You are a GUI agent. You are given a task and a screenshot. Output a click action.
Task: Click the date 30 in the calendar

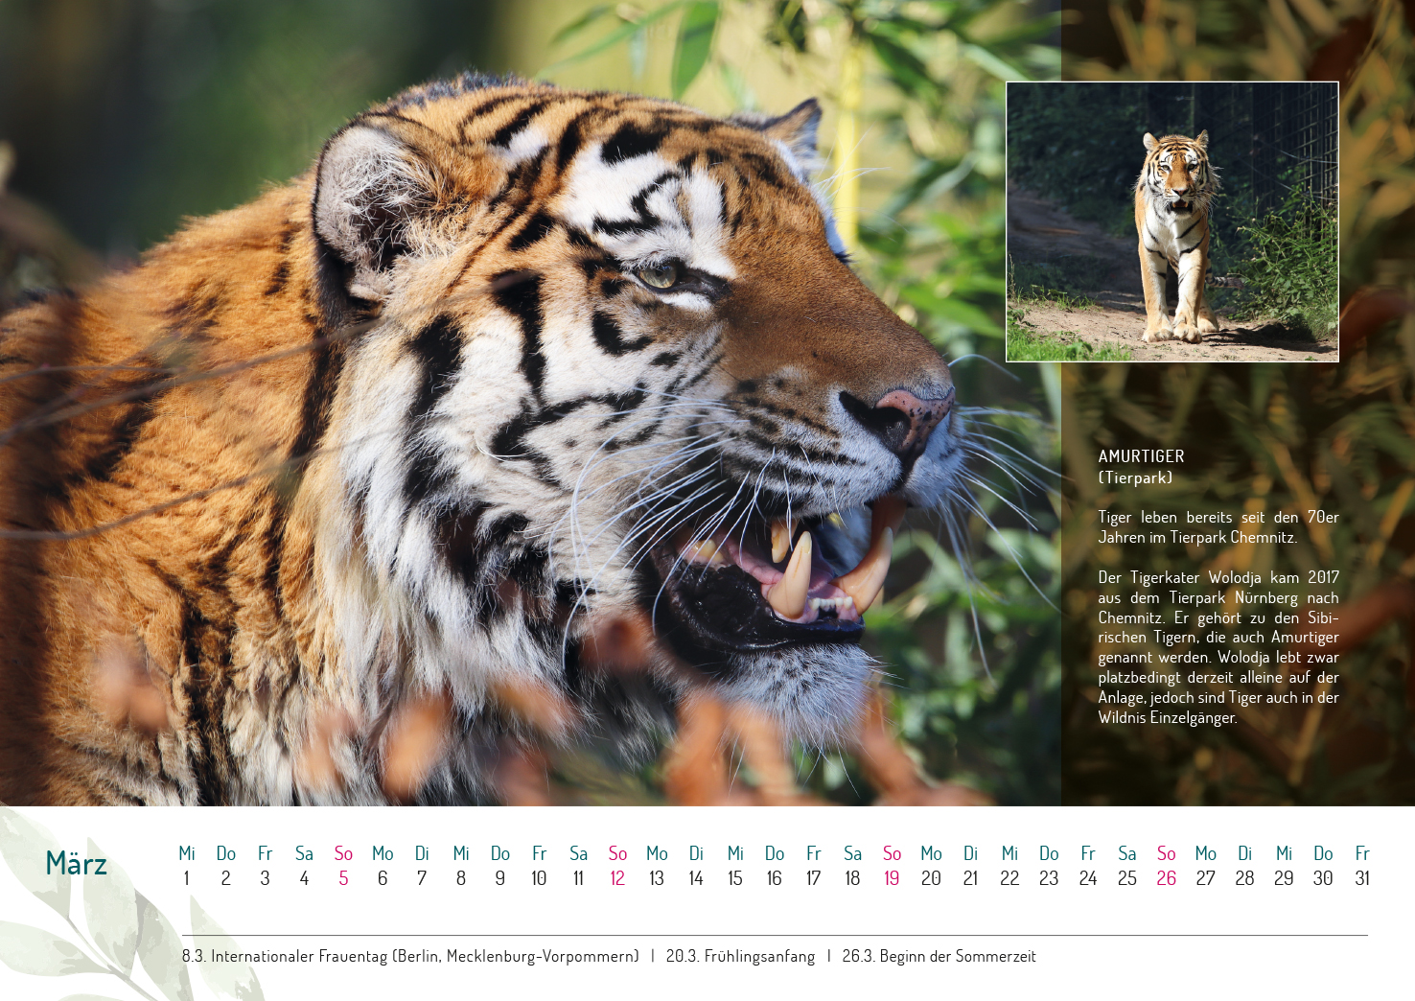tap(1323, 878)
